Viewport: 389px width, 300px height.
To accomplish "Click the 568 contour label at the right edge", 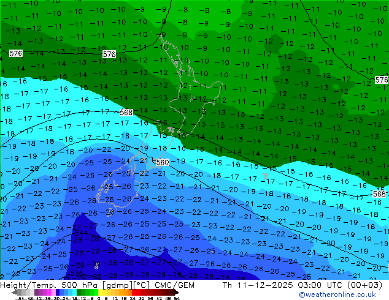I will point(379,194).
